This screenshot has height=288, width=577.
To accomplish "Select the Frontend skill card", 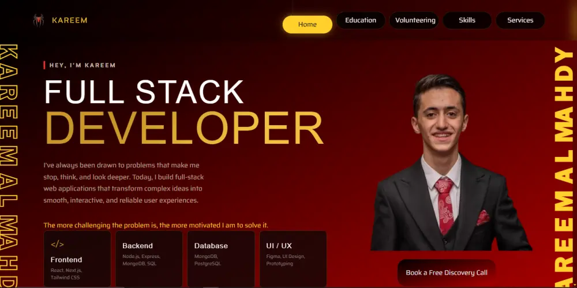I will [77, 259].
